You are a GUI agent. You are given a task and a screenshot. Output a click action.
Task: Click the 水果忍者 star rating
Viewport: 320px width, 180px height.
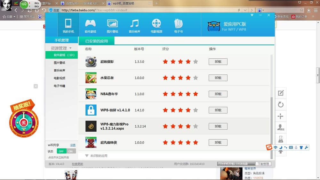tap(180, 78)
